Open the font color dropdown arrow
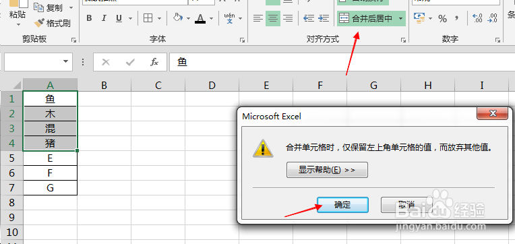Image resolution: width=515 pixels, height=244 pixels. click(x=211, y=18)
